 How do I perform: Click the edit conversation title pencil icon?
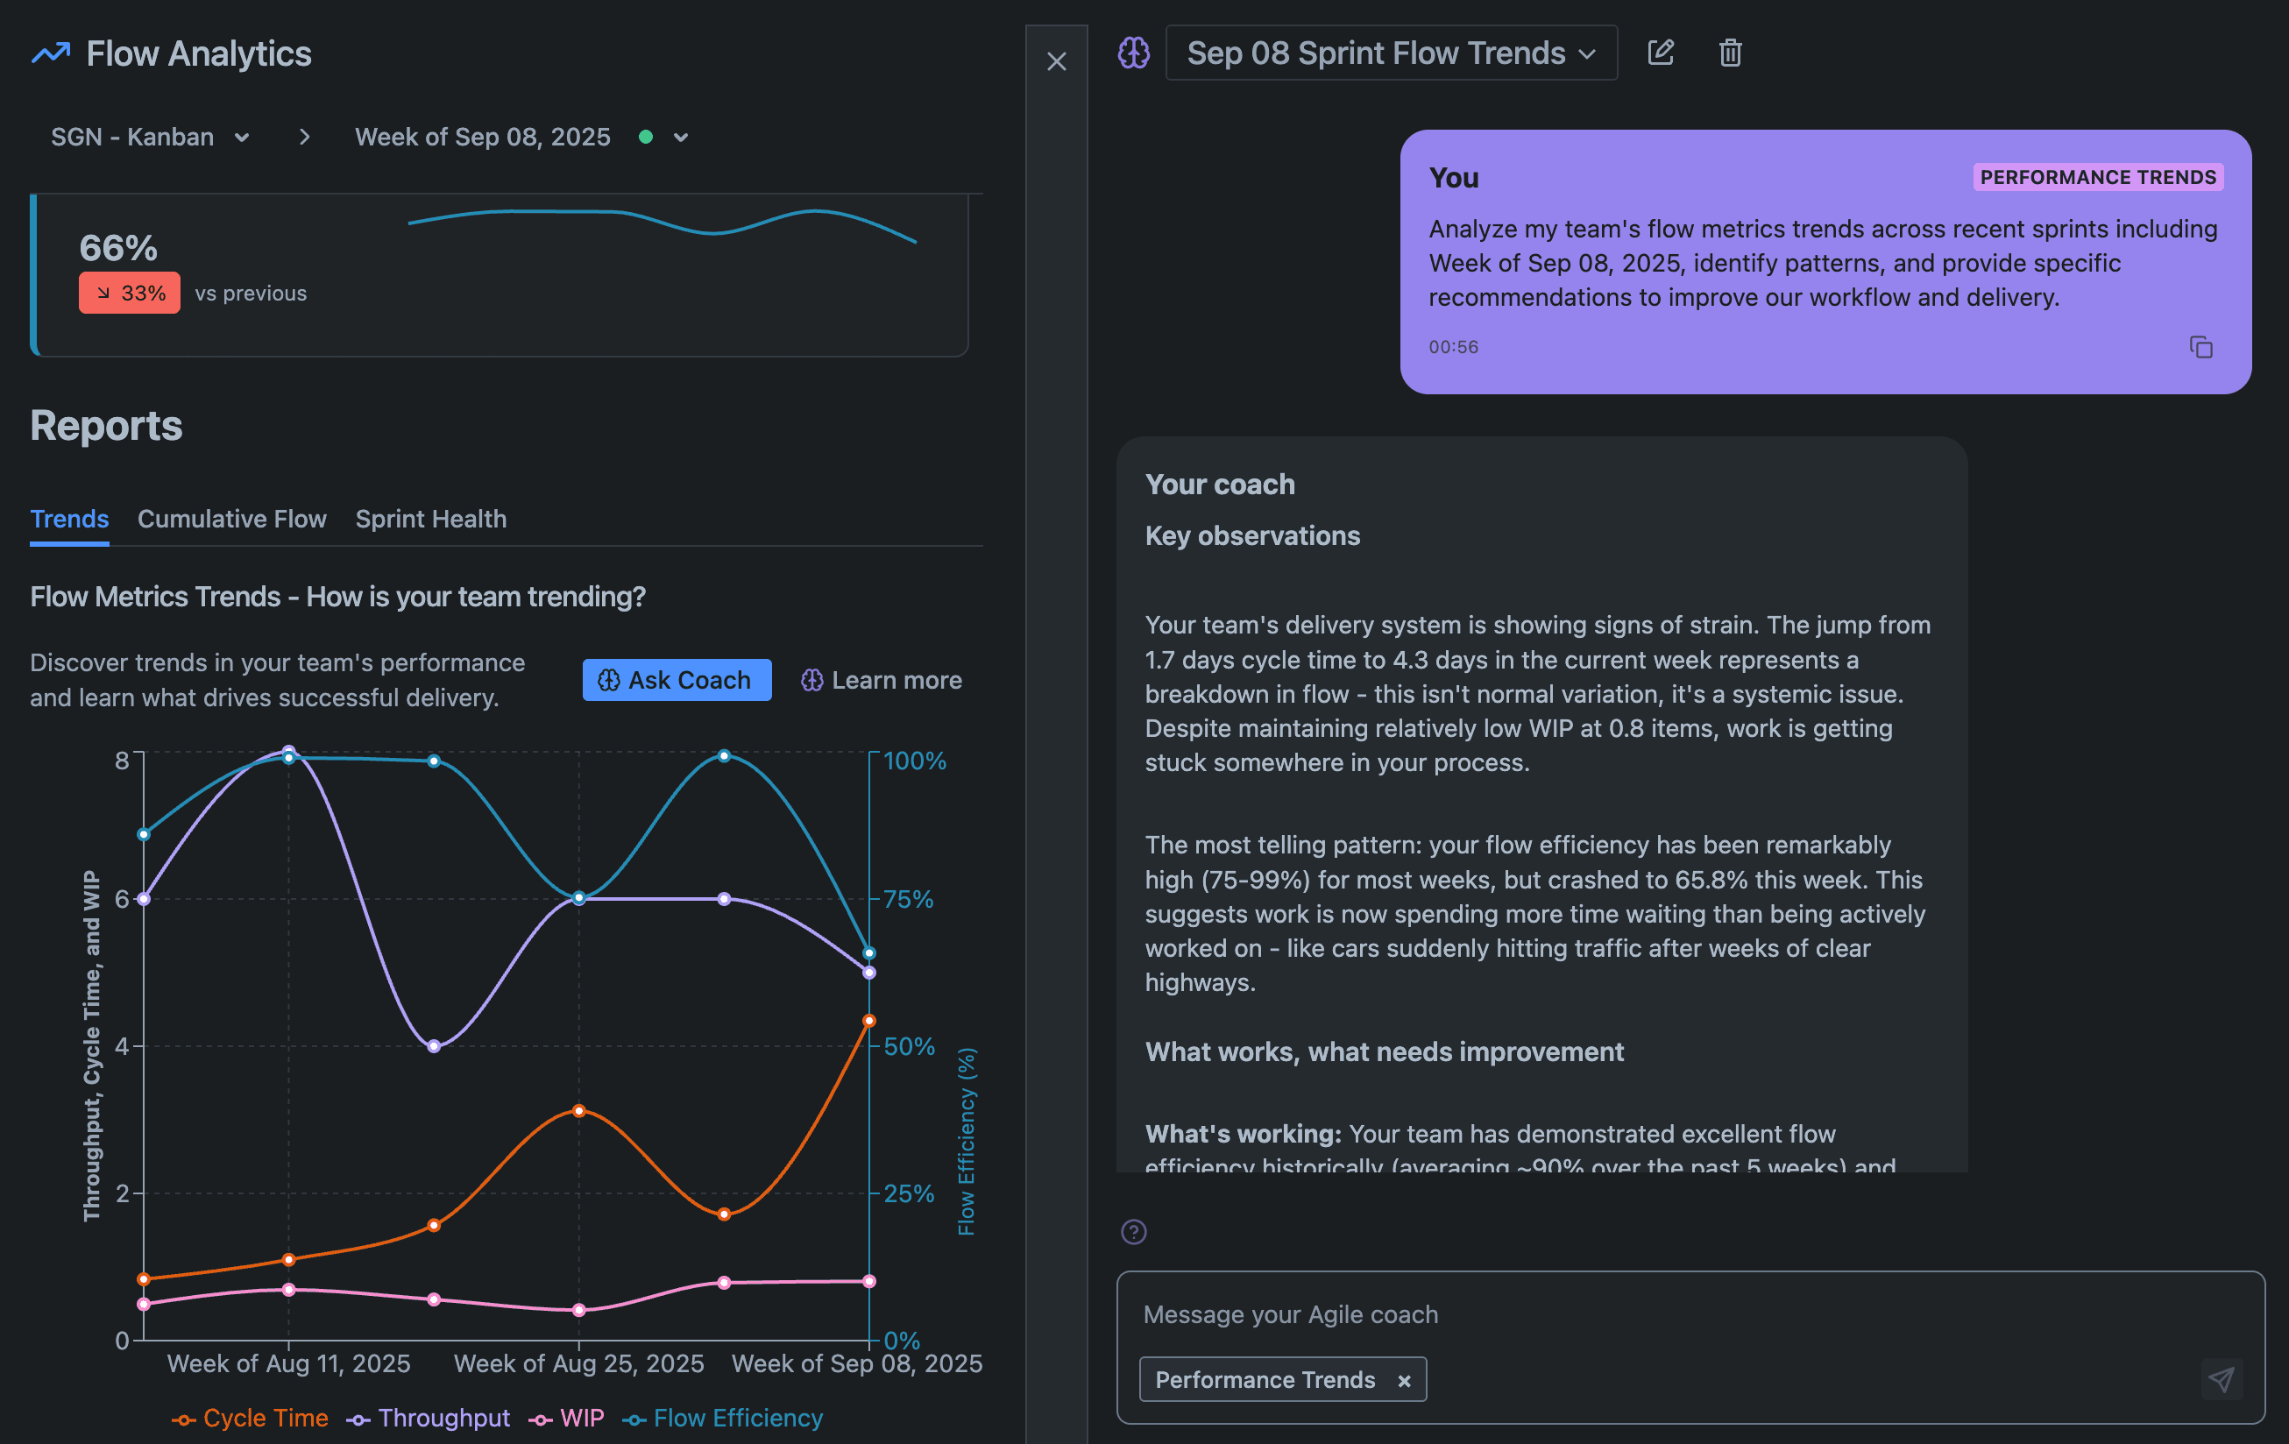pos(1660,53)
